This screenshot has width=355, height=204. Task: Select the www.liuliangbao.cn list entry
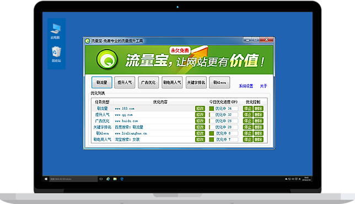131,133
